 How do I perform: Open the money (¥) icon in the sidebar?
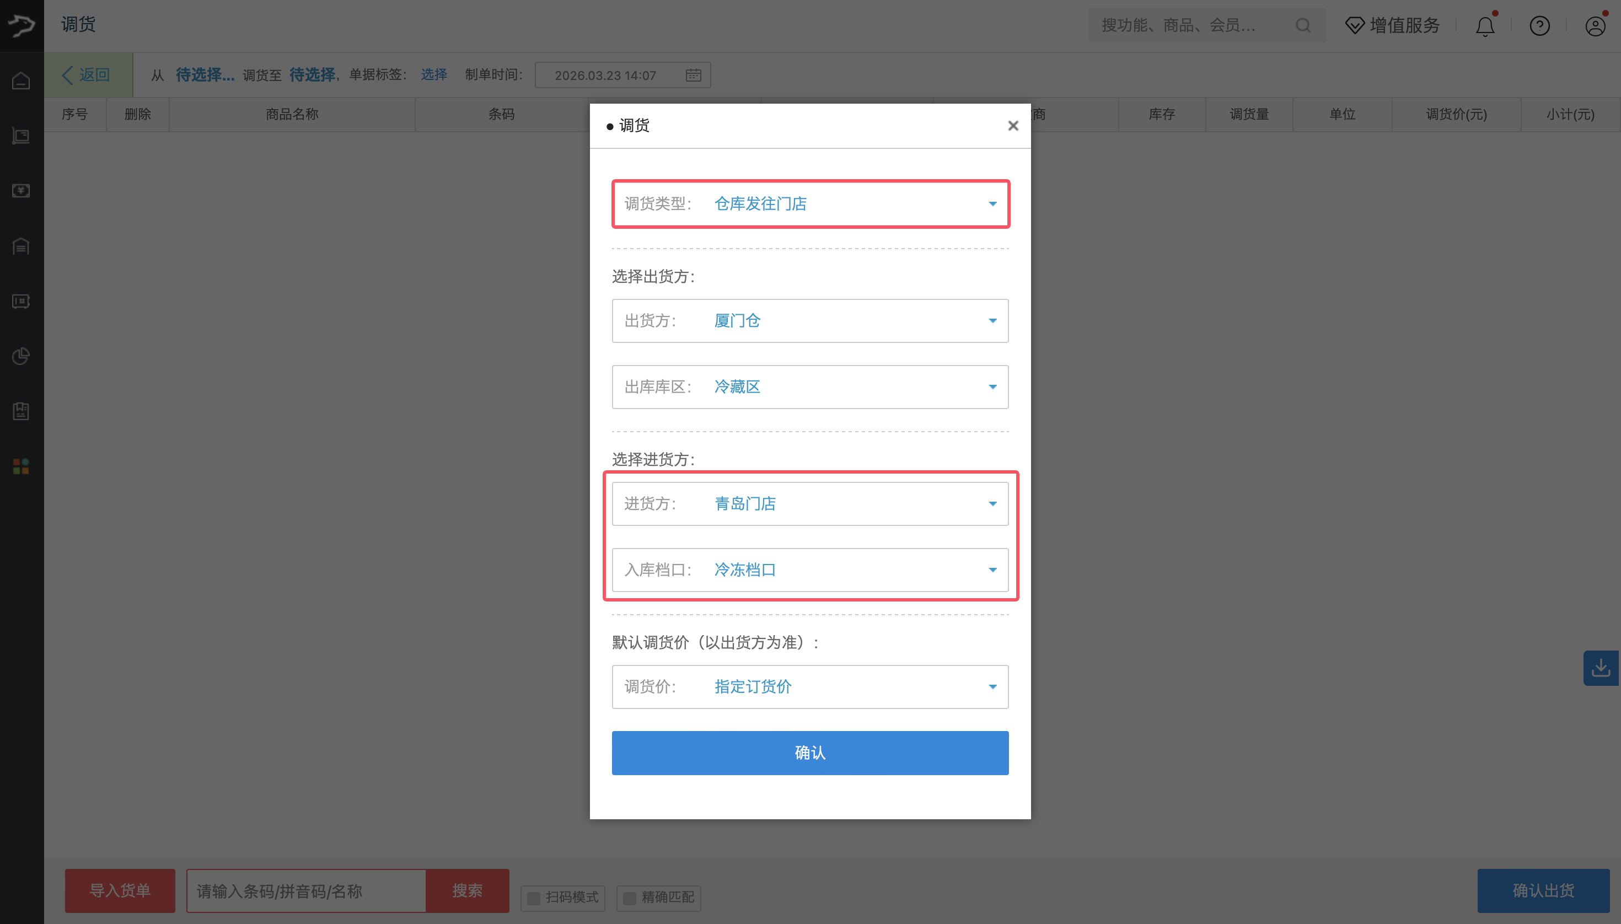[x=21, y=190]
